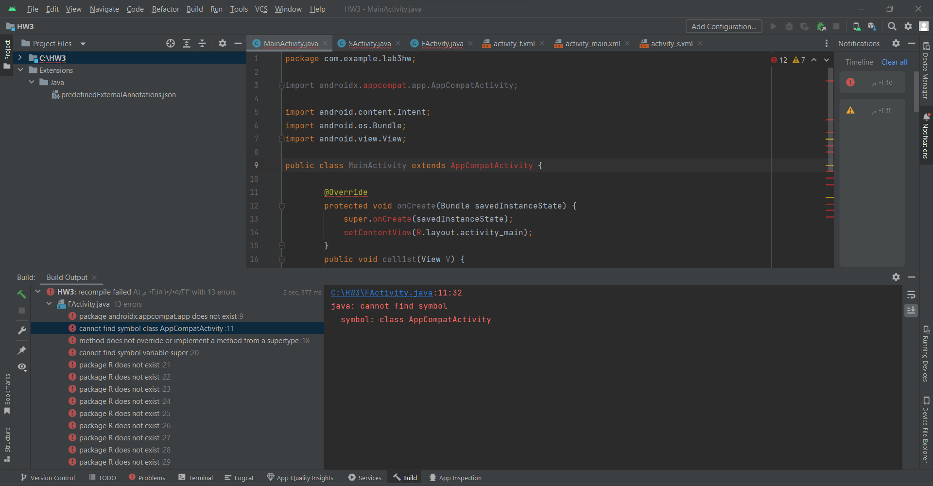Click the pin tab icon in Build panel

click(x=22, y=350)
